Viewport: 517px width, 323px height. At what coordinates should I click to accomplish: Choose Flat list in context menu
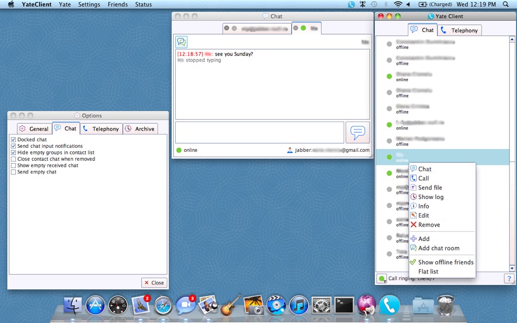point(442,271)
